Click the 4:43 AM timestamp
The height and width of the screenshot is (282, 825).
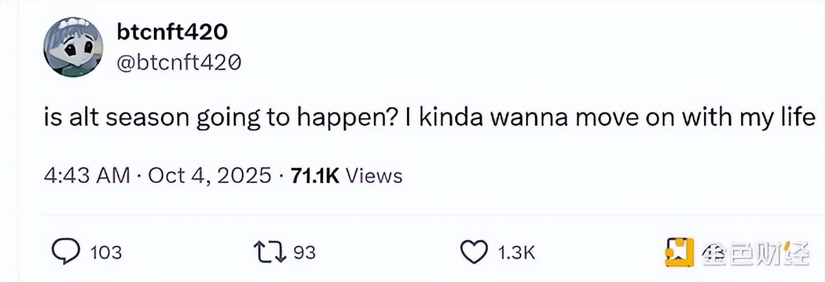coord(87,176)
